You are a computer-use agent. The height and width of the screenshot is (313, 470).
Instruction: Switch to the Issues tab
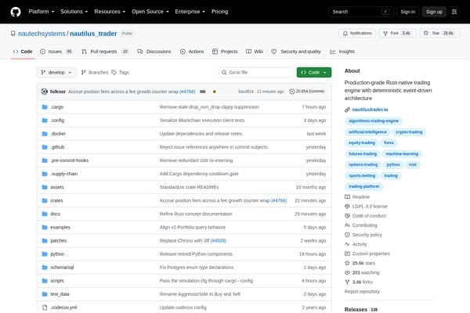point(56,52)
